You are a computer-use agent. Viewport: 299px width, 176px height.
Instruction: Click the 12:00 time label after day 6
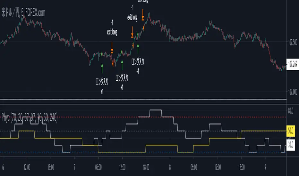tap(27, 167)
